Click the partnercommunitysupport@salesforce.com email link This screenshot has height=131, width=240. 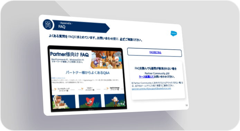[x=151, y=89]
